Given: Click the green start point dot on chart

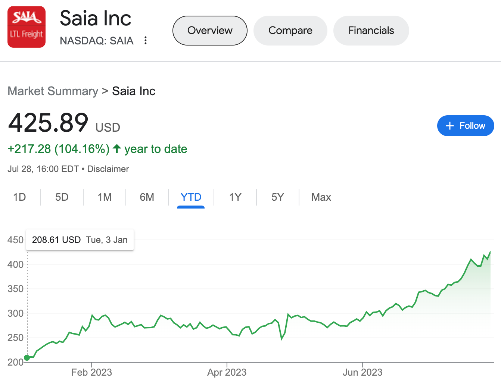Looking at the screenshot, I should pos(27,358).
